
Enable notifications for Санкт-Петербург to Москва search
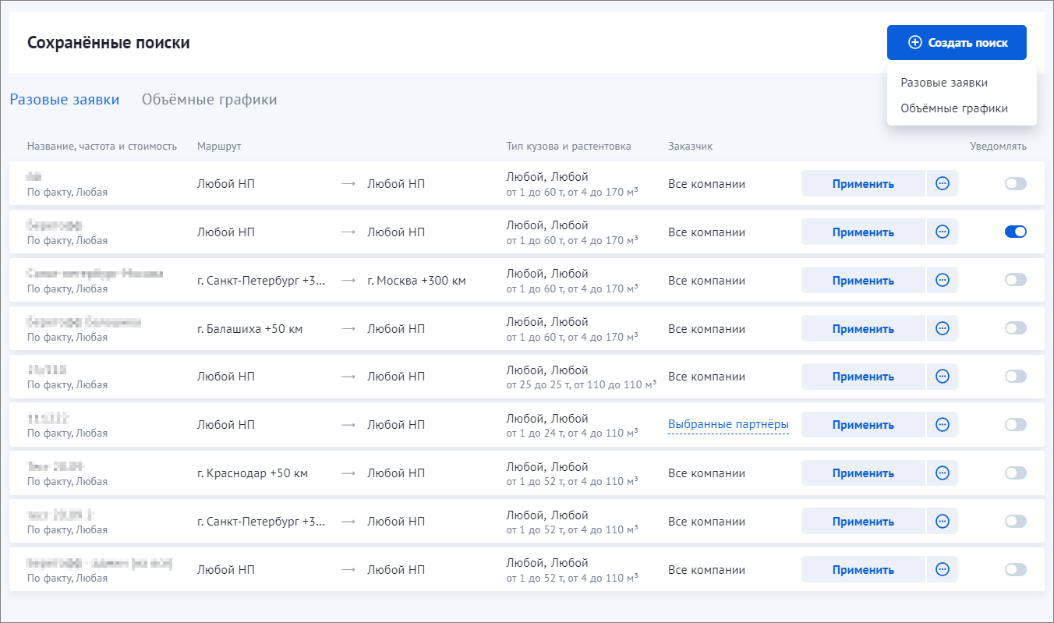pyautogui.click(x=1016, y=280)
